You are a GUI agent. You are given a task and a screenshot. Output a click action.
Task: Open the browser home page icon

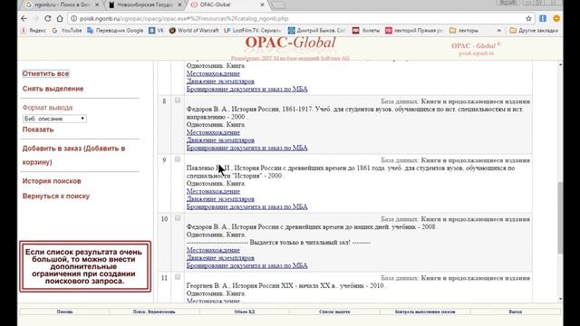coord(60,18)
